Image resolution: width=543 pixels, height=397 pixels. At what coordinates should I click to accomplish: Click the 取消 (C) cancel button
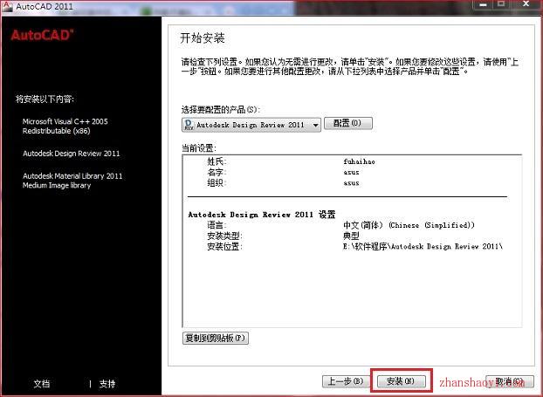click(x=510, y=381)
